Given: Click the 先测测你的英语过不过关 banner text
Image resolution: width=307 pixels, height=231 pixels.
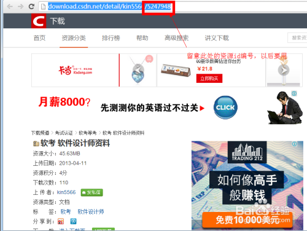Looking at the screenshot, I should [149, 108].
